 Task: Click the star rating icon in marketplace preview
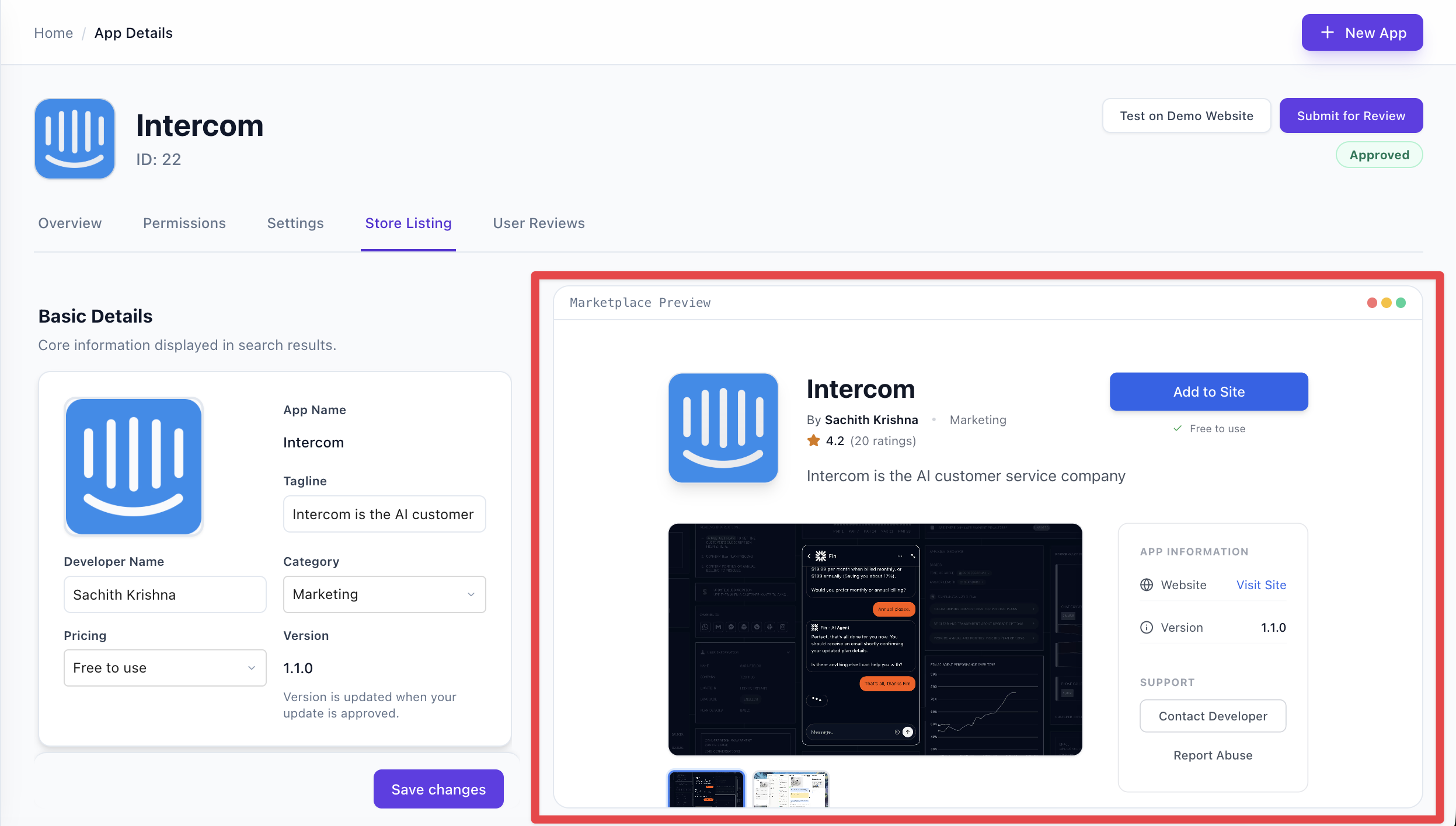pyautogui.click(x=813, y=440)
